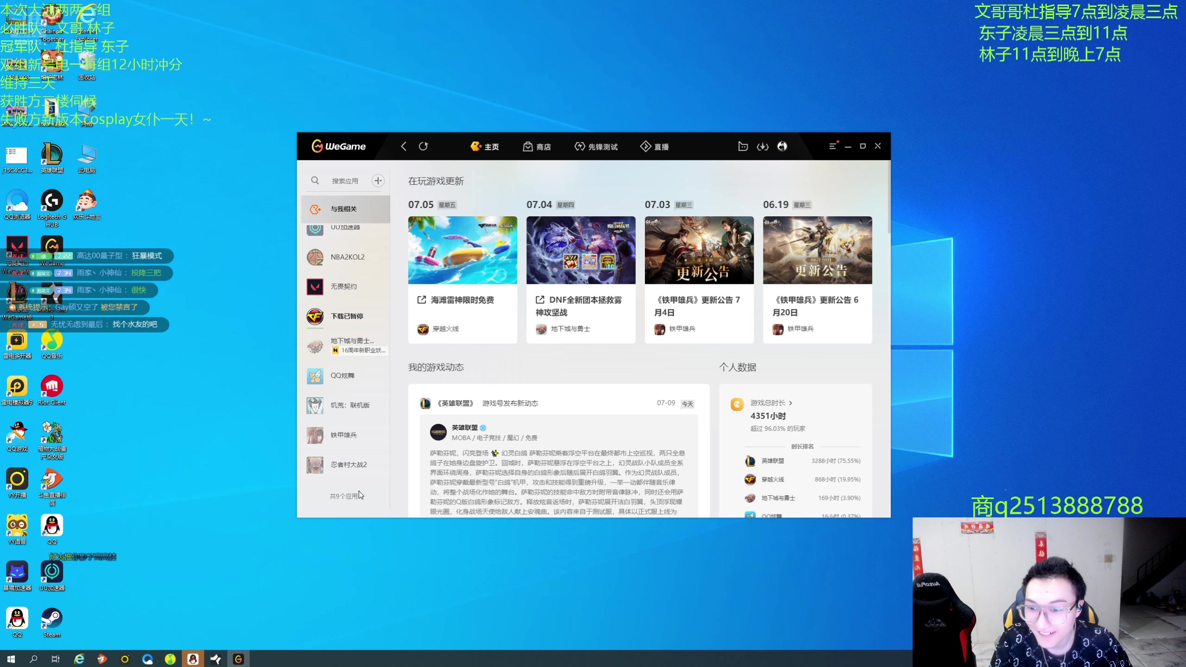The width and height of the screenshot is (1186, 667).
Task: Open the 主页 tab in WeGame
Action: [x=485, y=147]
